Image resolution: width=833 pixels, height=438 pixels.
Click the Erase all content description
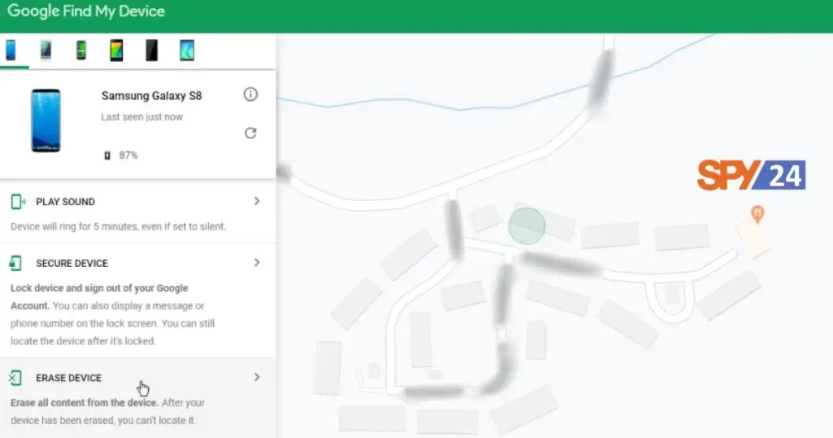[x=108, y=411]
